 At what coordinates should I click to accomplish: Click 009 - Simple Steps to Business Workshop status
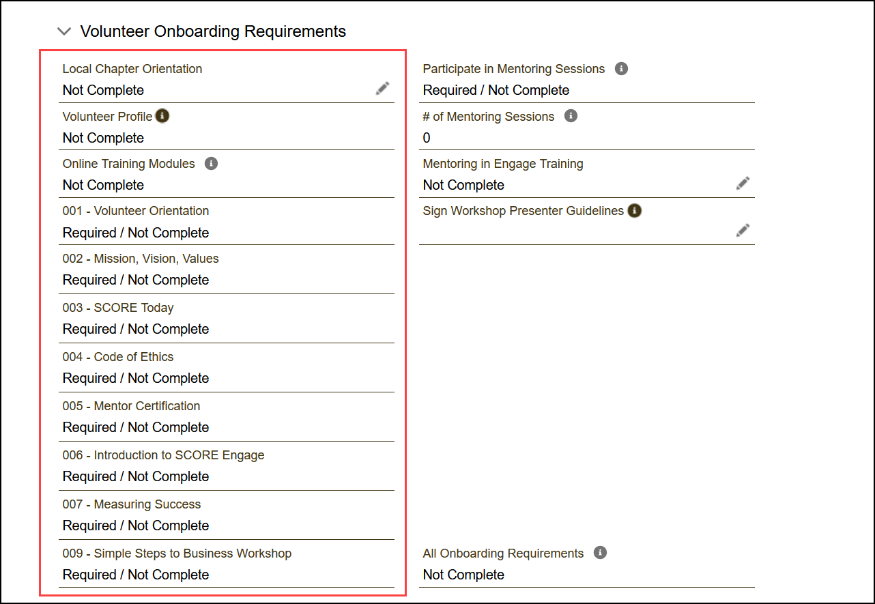click(x=136, y=575)
